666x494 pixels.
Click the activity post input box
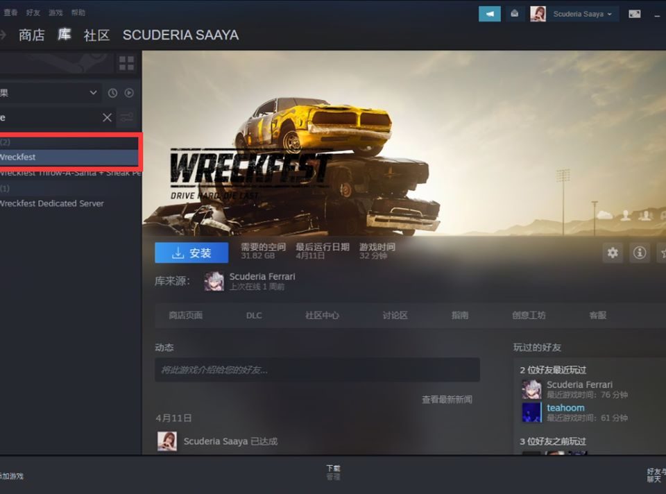[317, 370]
